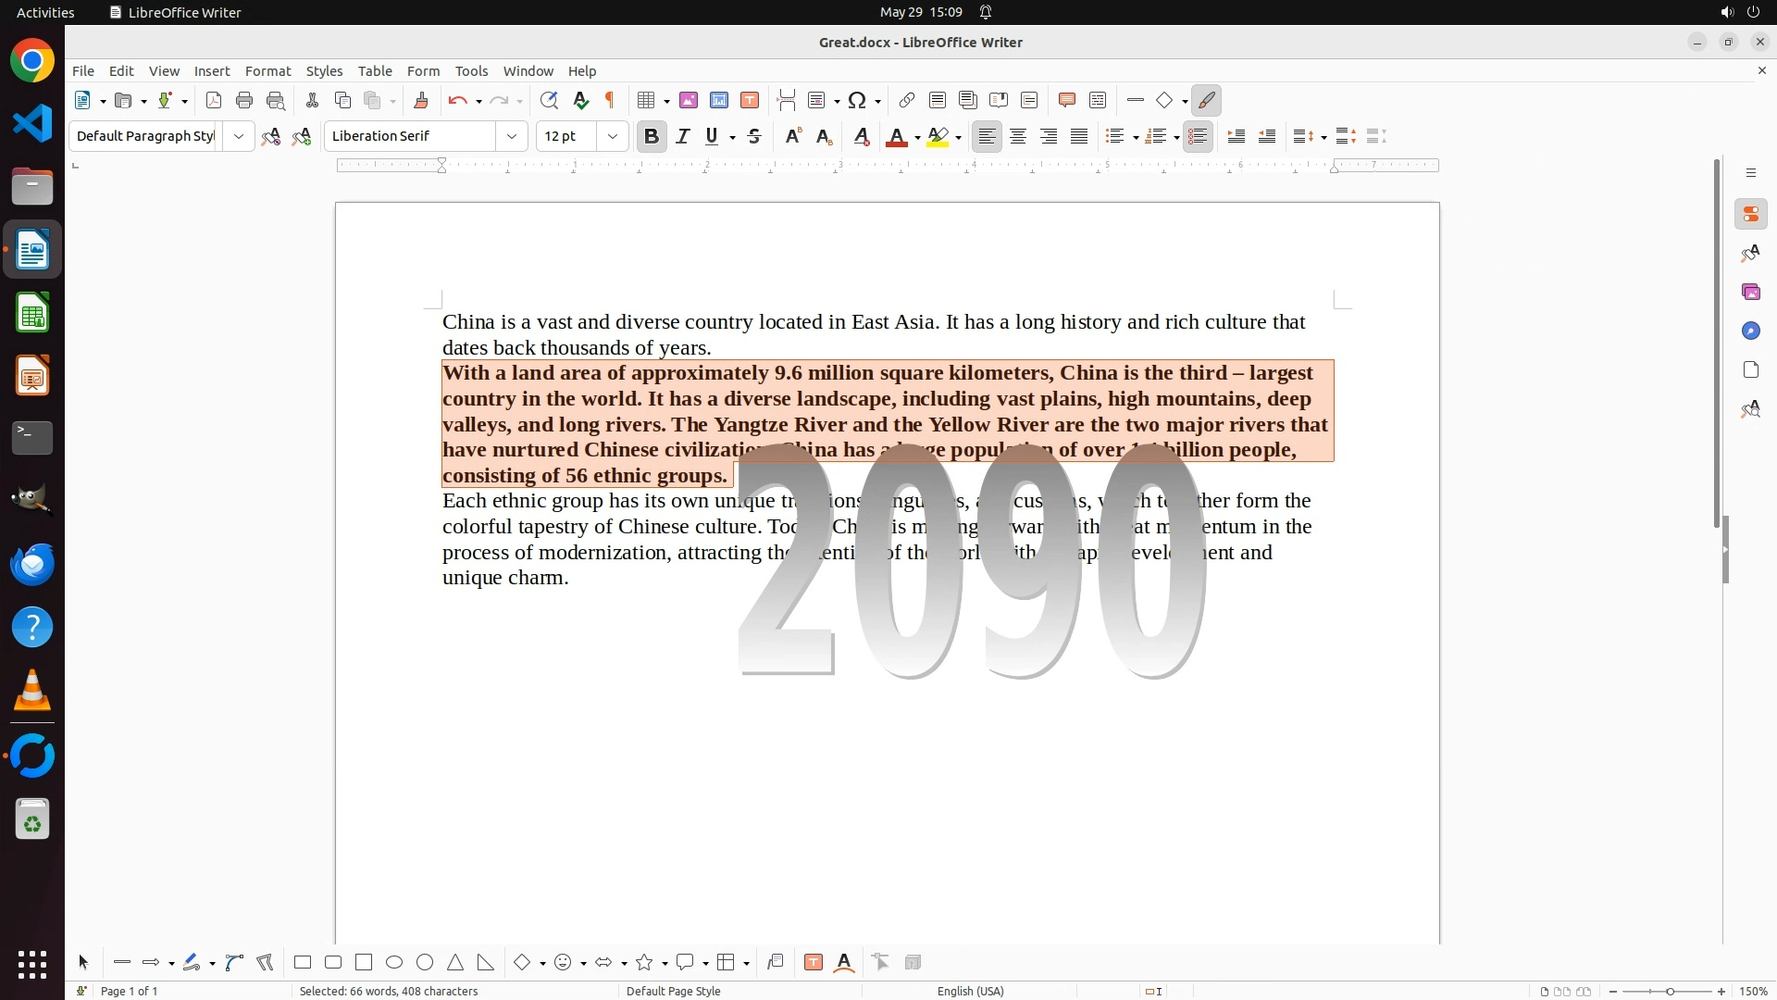
Task: Open the font size dropdown
Action: pyautogui.click(x=612, y=136)
